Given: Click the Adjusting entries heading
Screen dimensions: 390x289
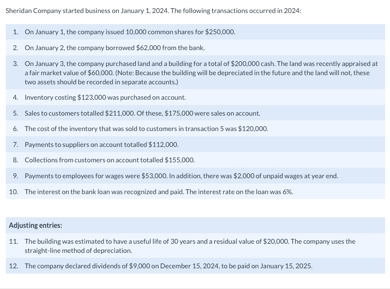Looking at the screenshot, I should (36, 225).
